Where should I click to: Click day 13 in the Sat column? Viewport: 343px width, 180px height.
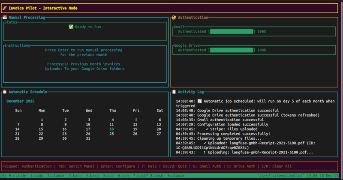159,124
